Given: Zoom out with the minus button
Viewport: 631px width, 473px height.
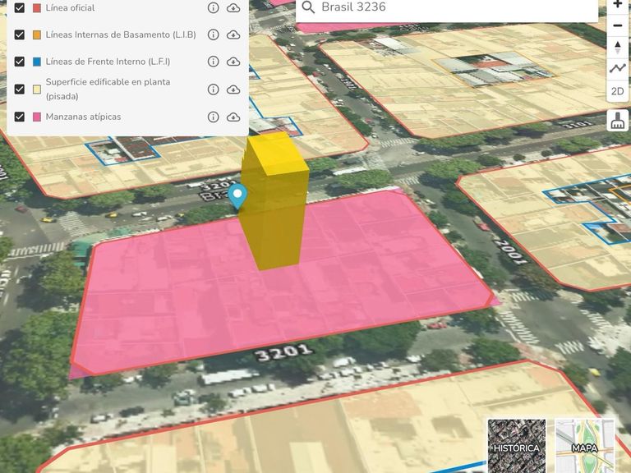Looking at the screenshot, I should (x=617, y=25).
